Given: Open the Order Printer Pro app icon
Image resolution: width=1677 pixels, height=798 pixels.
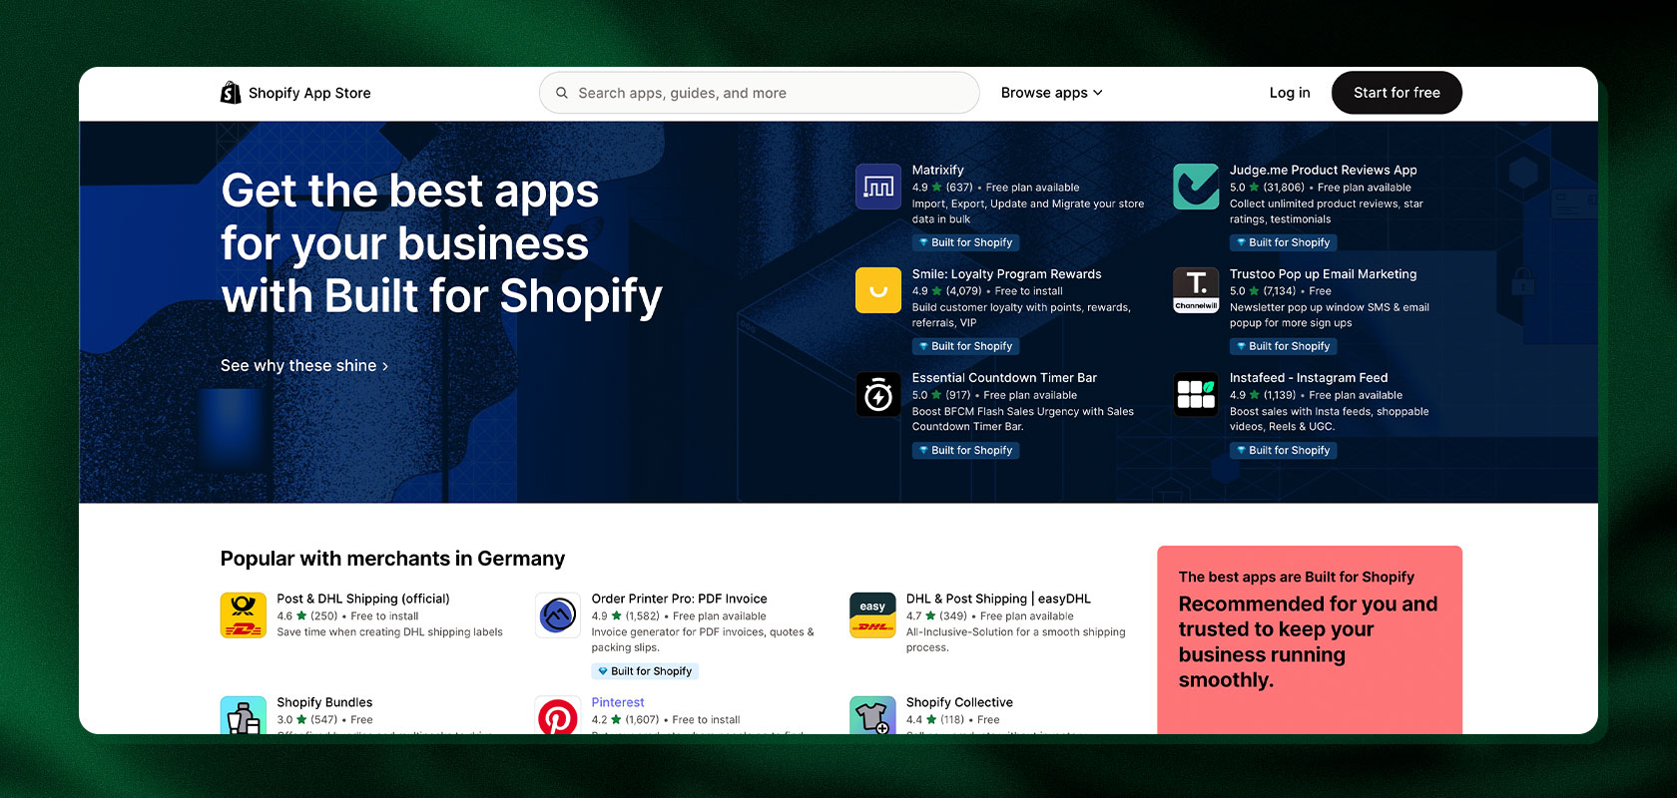Looking at the screenshot, I should 558,615.
